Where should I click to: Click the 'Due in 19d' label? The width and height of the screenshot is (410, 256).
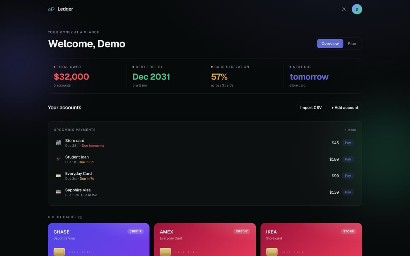[x=89, y=195]
